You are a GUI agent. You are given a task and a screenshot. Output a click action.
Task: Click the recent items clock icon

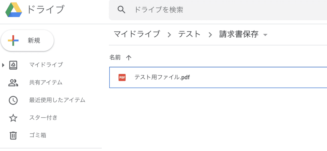tap(13, 100)
